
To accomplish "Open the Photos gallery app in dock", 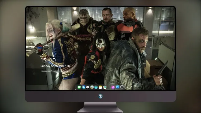I will 105,87.
